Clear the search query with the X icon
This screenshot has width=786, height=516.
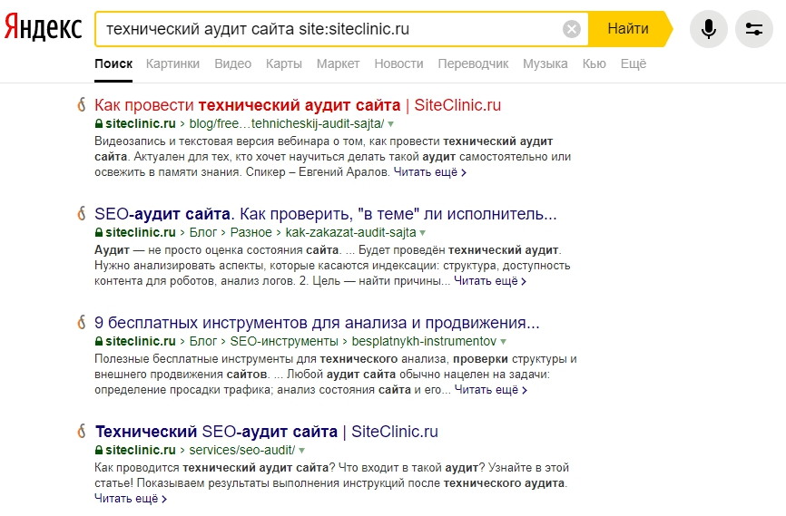572,29
